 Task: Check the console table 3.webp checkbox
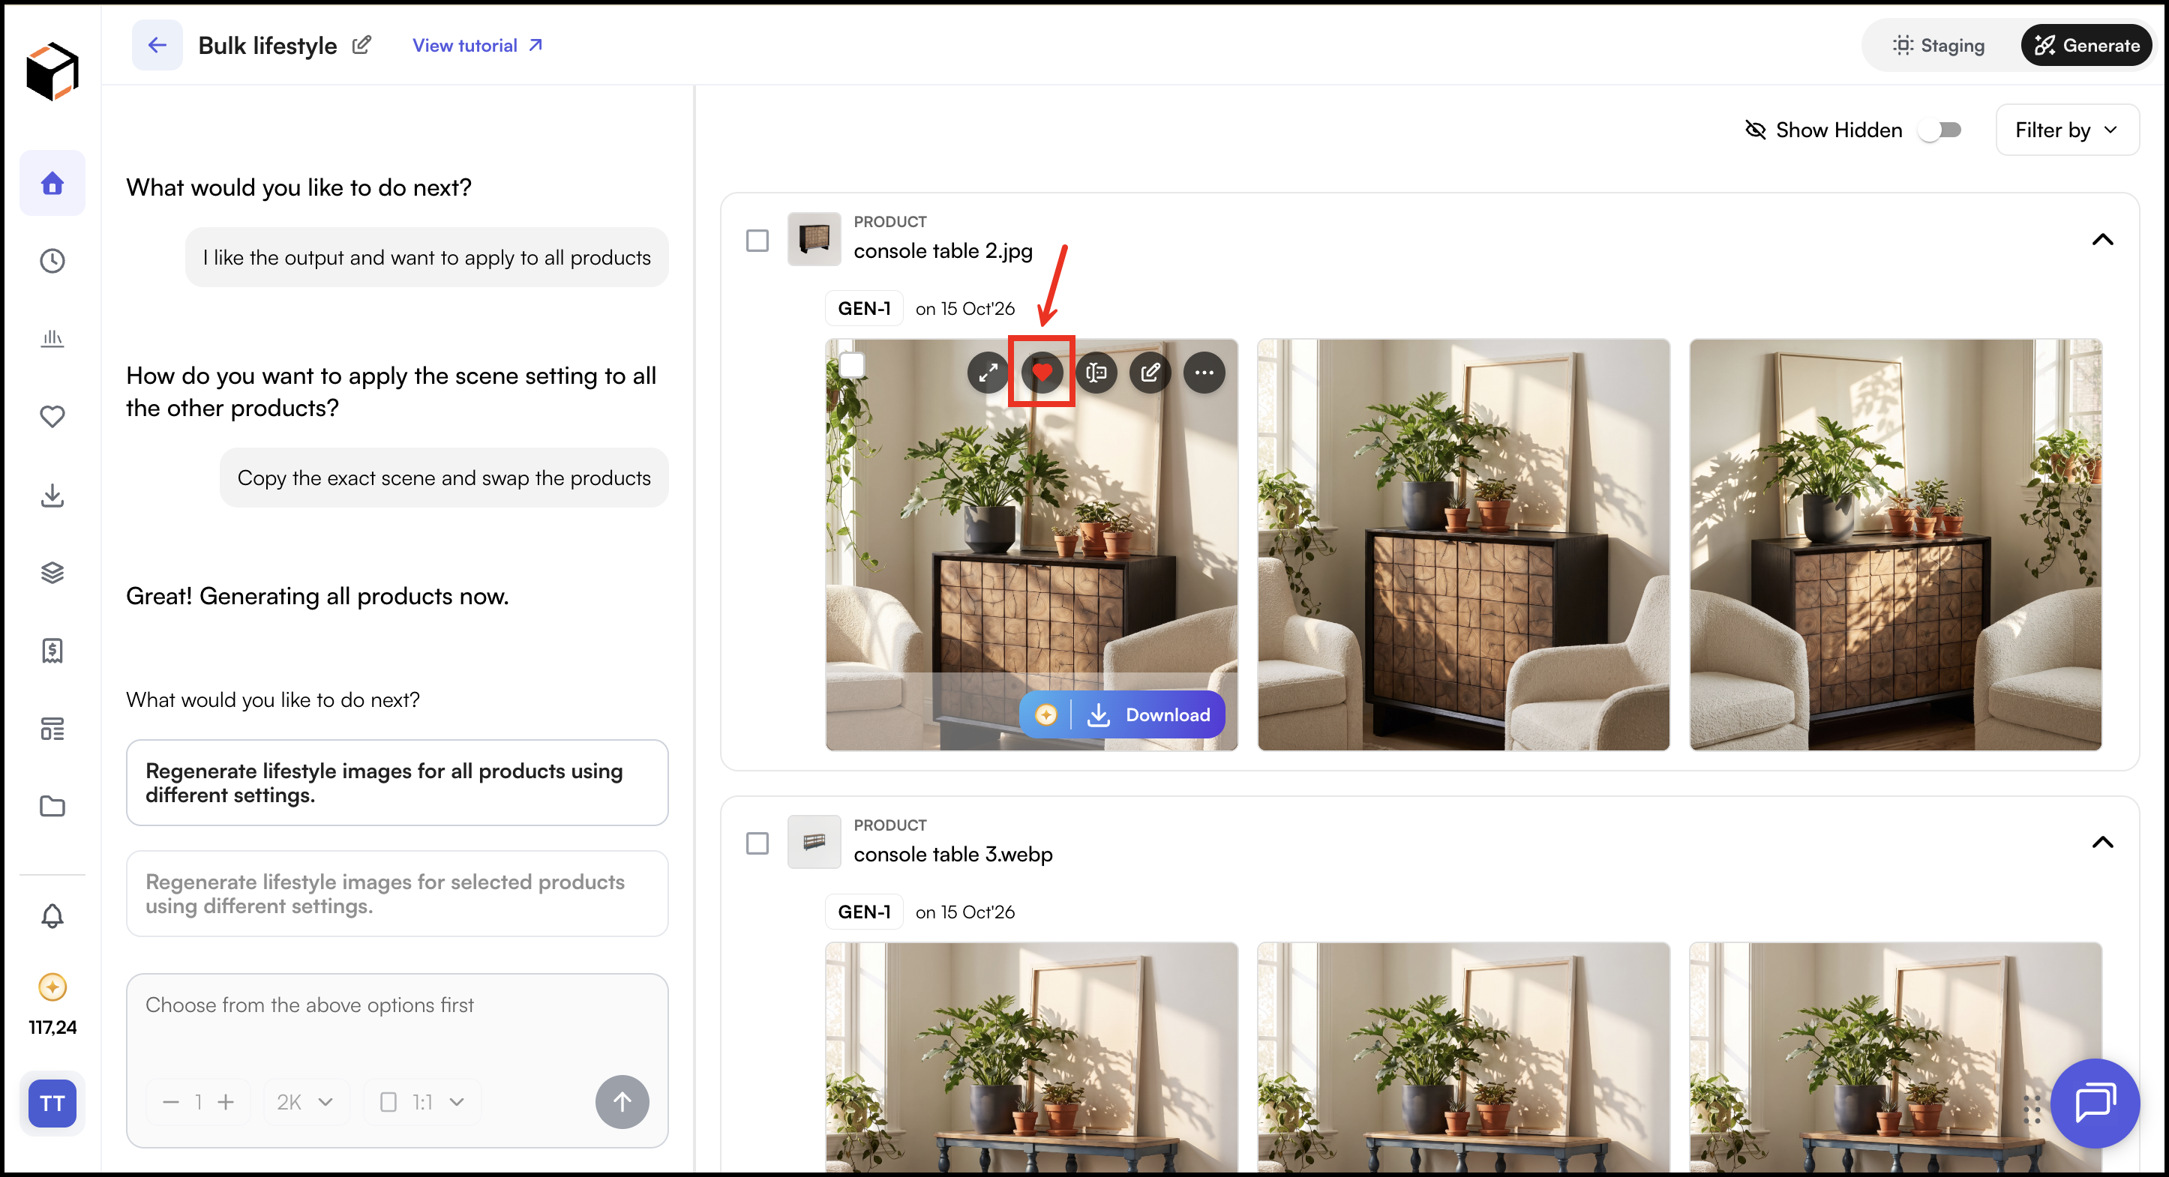click(x=757, y=843)
